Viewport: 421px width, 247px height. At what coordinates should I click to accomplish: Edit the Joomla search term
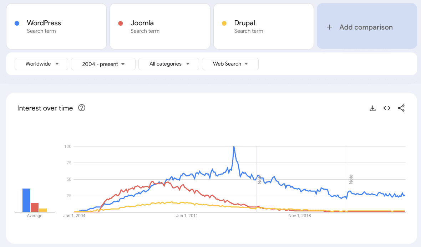pos(160,26)
